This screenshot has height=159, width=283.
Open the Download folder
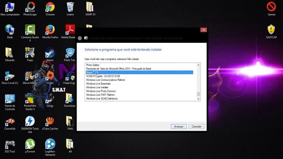[70, 100]
